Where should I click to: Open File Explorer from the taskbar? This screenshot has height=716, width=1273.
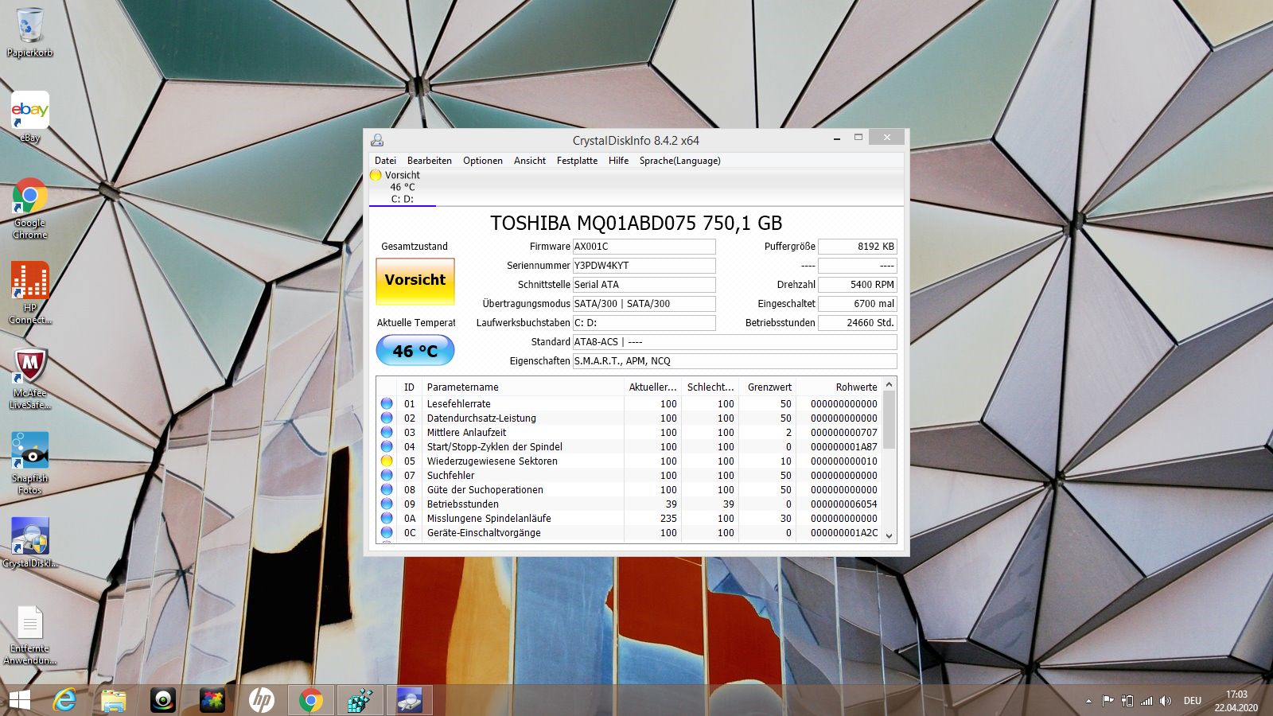114,700
